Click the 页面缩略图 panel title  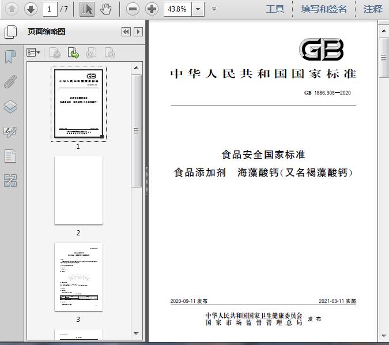pos(47,32)
